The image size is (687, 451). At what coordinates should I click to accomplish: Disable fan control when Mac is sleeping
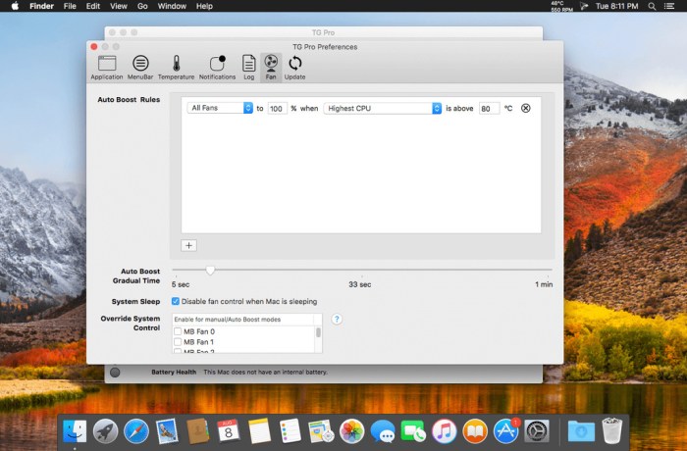pyautogui.click(x=176, y=302)
